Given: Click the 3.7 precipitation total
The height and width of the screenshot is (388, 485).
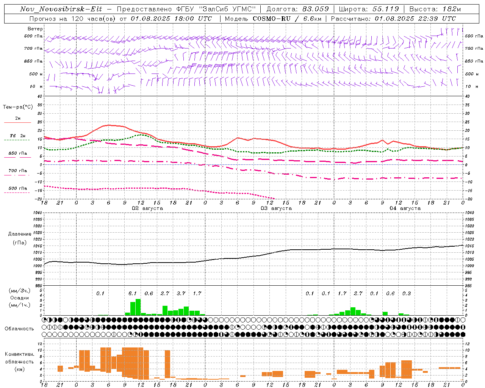Looking at the screenshot, I should (181, 293).
